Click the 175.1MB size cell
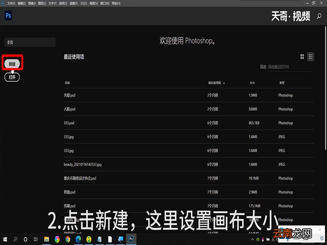The height and width of the screenshot is (245, 327). (x=254, y=206)
